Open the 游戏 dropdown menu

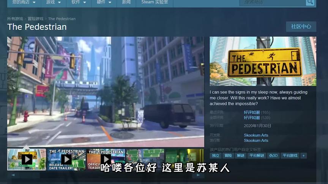coord(54,3)
